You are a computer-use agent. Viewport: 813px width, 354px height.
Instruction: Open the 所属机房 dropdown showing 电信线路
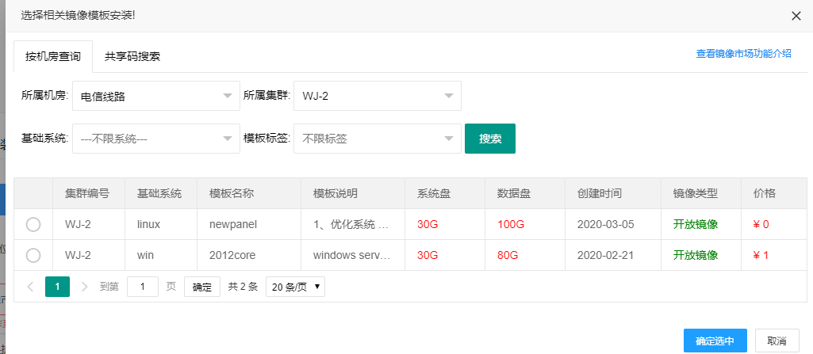[155, 97]
